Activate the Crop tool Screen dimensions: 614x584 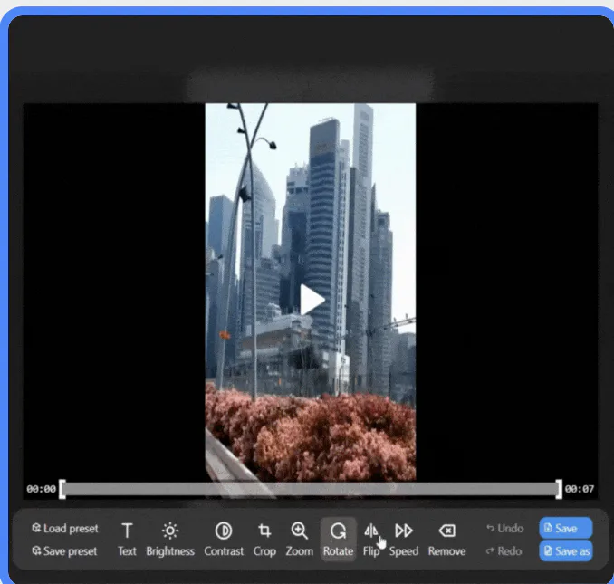click(x=264, y=540)
